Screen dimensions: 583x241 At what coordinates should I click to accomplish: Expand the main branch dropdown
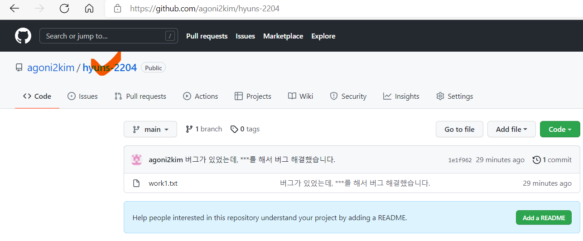(150, 129)
